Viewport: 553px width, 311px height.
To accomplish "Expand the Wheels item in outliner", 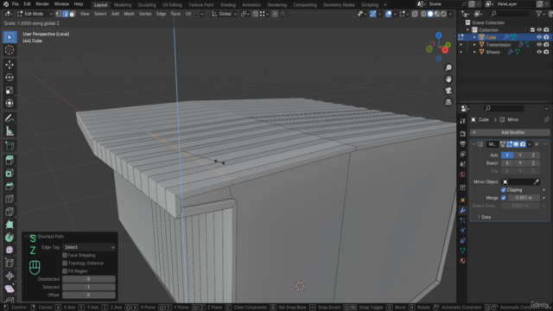I will (x=474, y=52).
